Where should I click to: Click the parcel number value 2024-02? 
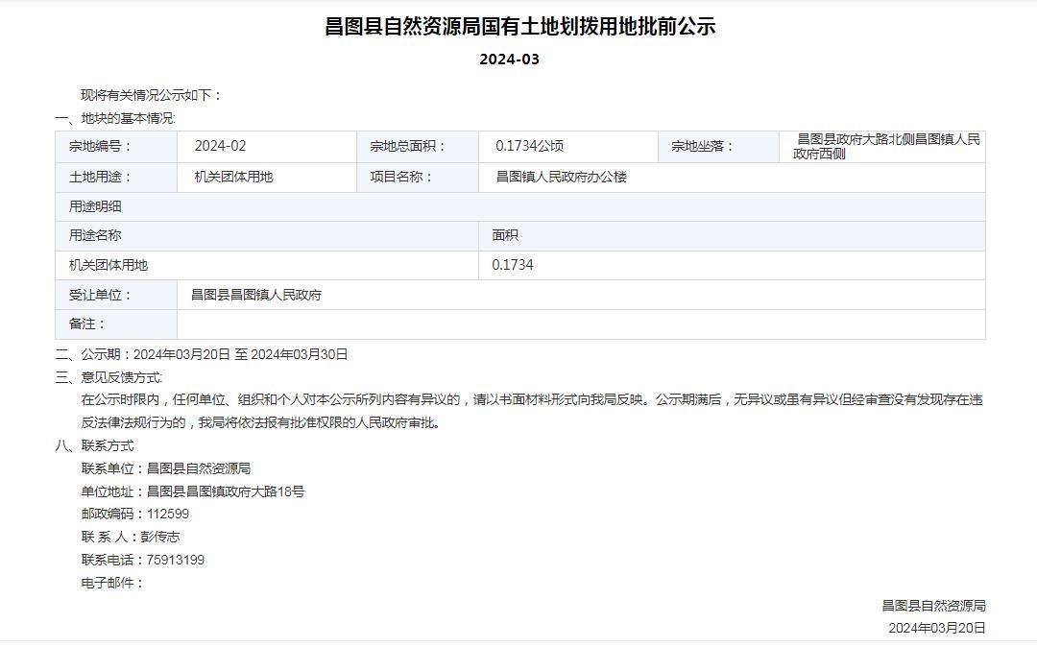pos(220,146)
